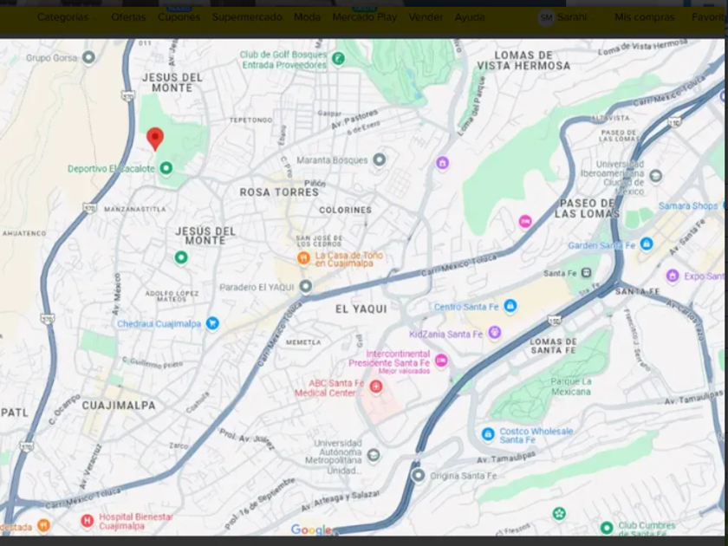
Task: Click La Casa de Toño restaurant icon
Action: (x=303, y=258)
